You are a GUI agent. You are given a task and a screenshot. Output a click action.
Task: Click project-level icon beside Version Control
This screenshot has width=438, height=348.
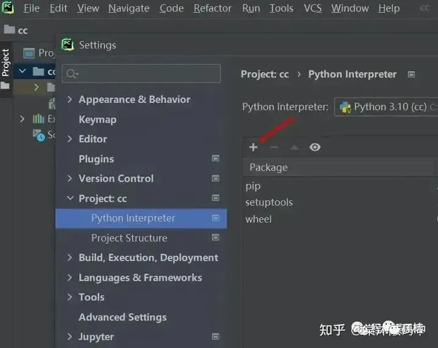click(215, 179)
